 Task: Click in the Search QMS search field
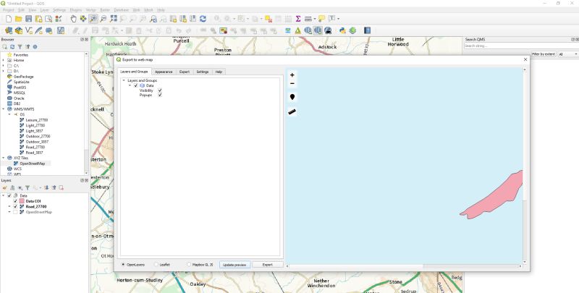point(520,46)
